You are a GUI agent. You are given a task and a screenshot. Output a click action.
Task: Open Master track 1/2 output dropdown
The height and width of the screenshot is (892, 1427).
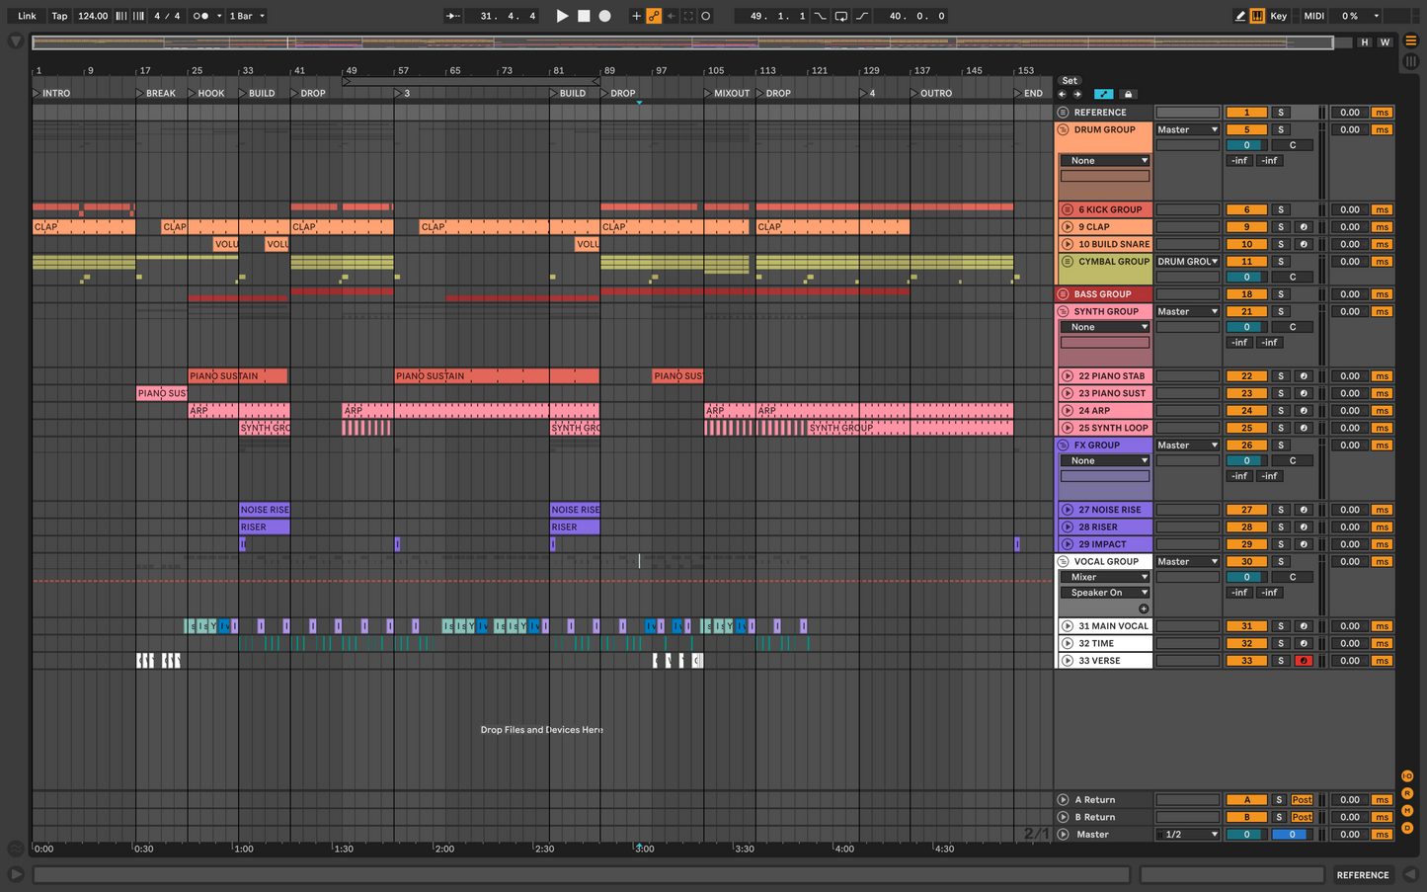(x=1187, y=835)
